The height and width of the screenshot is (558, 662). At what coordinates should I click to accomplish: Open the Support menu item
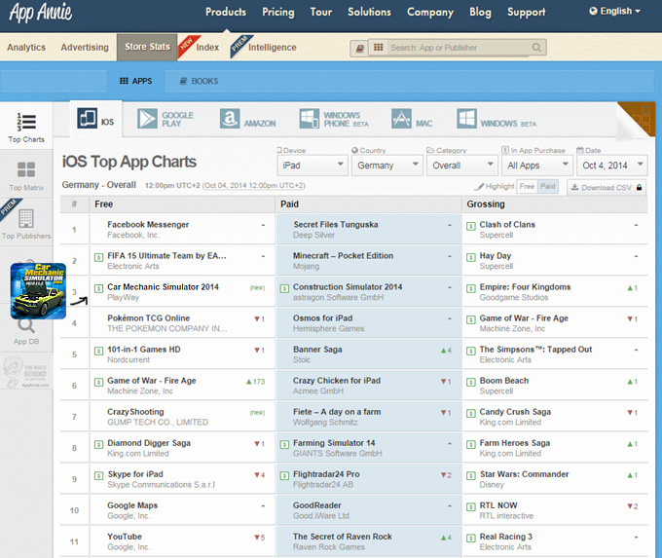[x=527, y=12]
